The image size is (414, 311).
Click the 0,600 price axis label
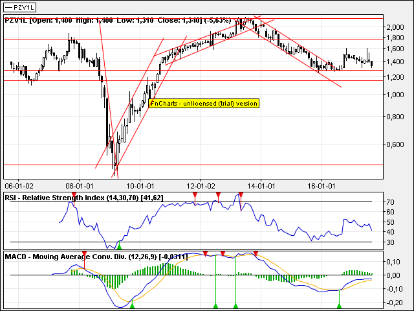[x=395, y=144]
